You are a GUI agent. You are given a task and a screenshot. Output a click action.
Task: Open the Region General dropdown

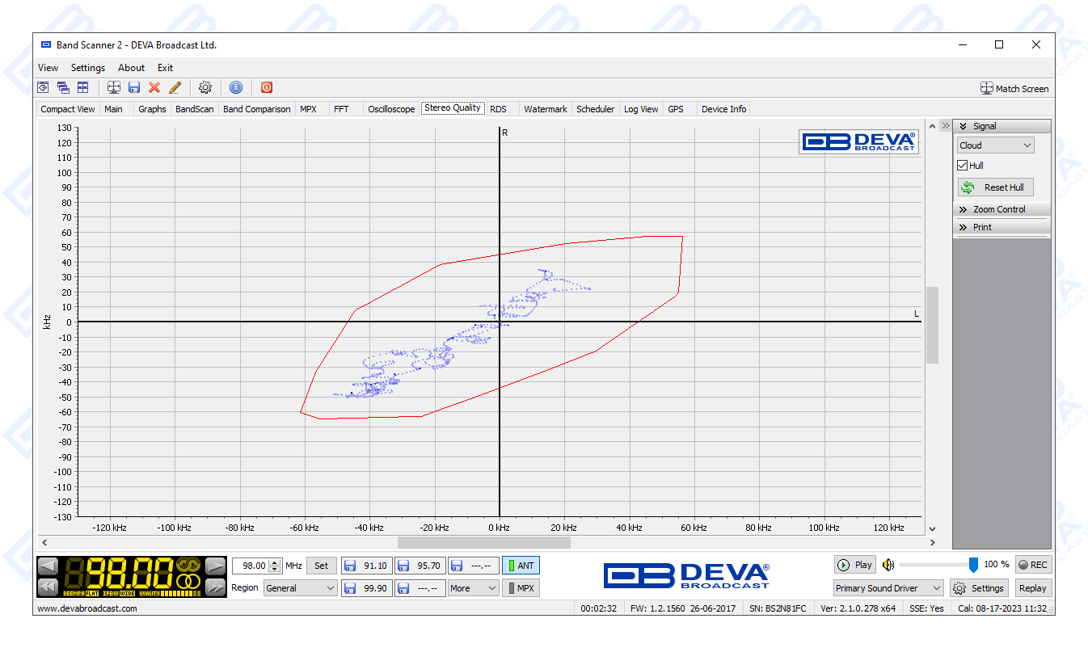300,588
